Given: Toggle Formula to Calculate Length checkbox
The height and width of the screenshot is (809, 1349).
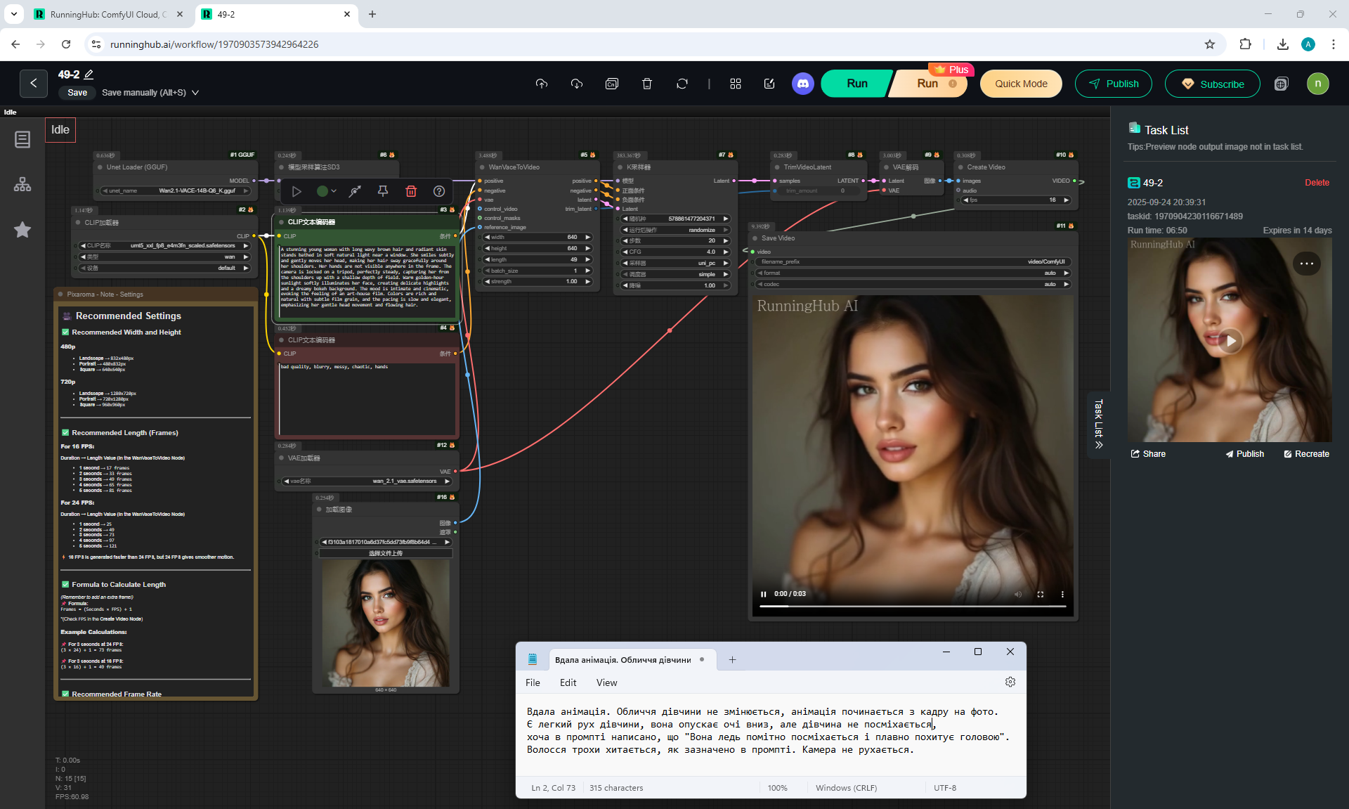Looking at the screenshot, I should pyautogui.click(x=65, y=585).
